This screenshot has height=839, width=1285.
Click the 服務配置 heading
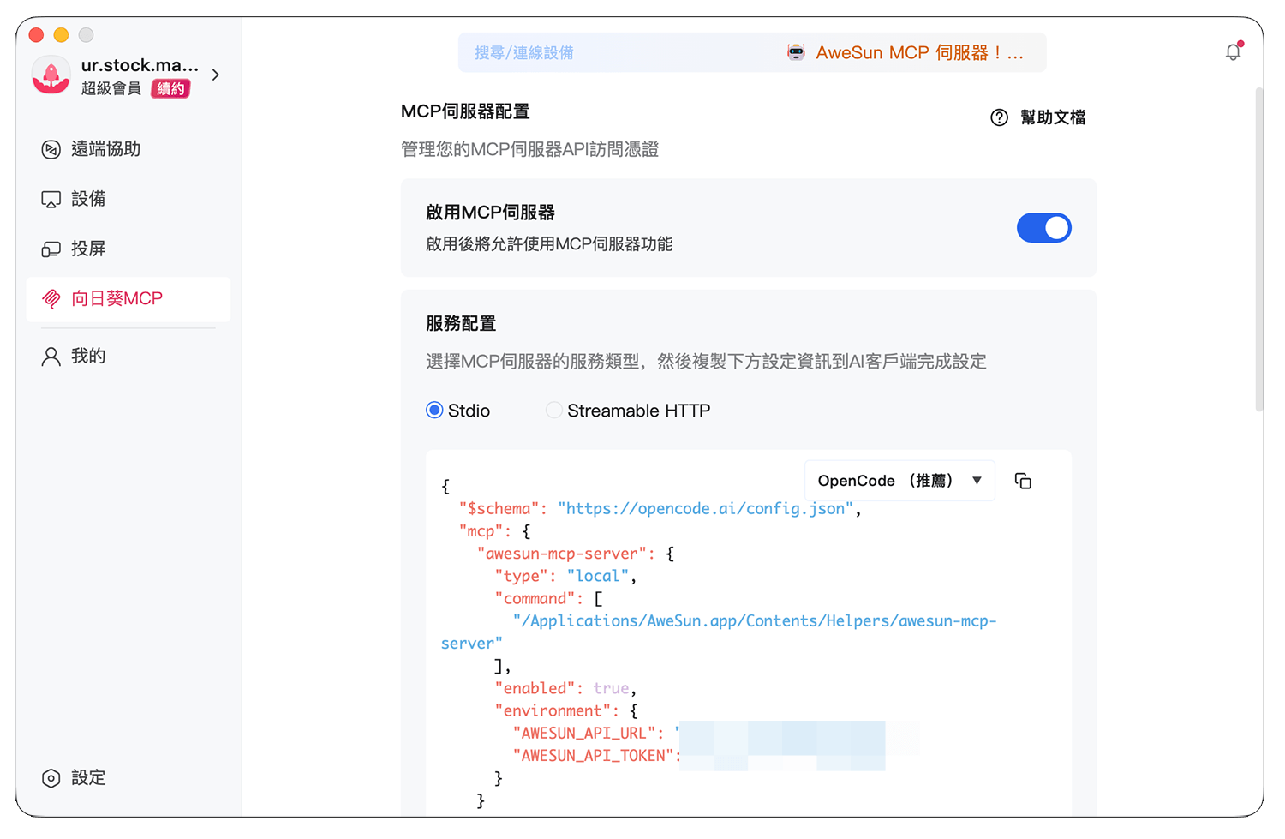tap(461, 323)
